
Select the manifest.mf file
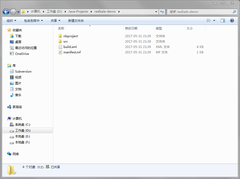click(72, 52)
